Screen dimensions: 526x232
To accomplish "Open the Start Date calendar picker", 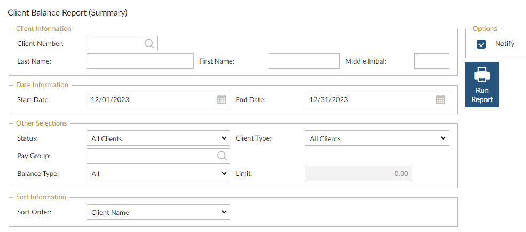I will pyautogui.click(x=222, y=100).
